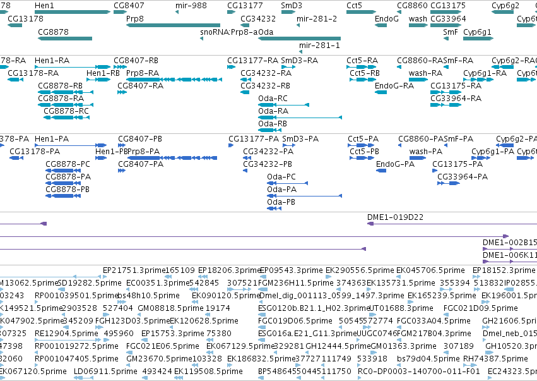Screen dimensions: 537x381
Task: Click the Oda-PC protein label
Action: coord(281,177)
